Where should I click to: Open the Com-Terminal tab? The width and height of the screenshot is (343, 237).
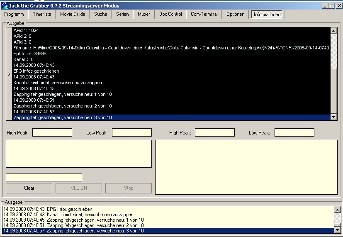click(204, 14)
